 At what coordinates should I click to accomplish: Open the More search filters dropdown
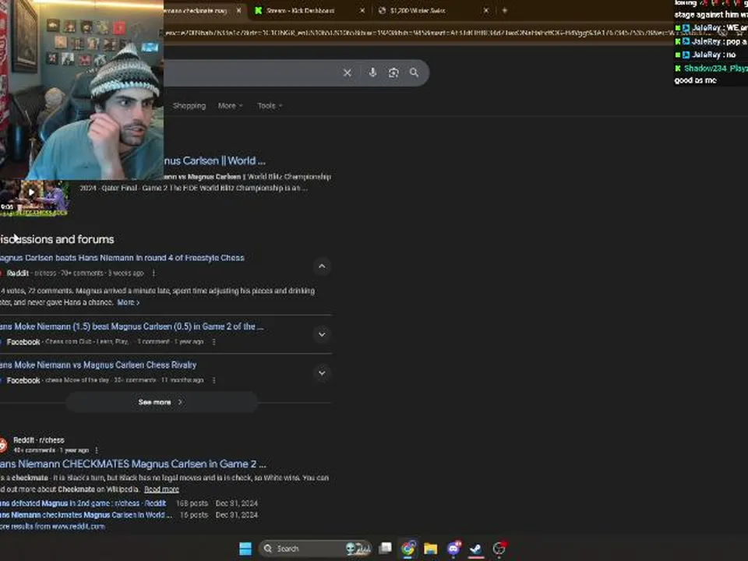(230, 106)
